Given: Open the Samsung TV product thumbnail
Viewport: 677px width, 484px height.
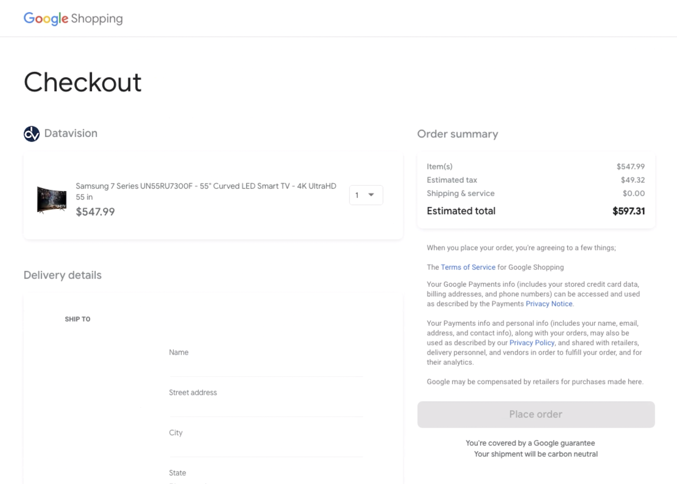Looking at the screenshot, I should [x=52, y=200].
